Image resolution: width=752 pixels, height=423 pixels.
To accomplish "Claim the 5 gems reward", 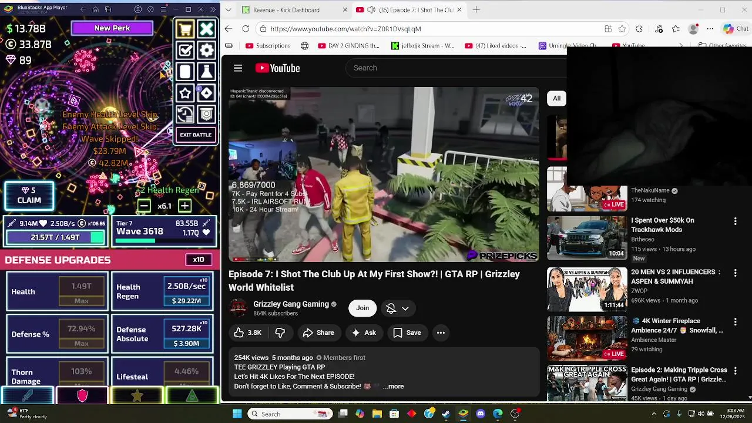I will click(x=29, y=196).
